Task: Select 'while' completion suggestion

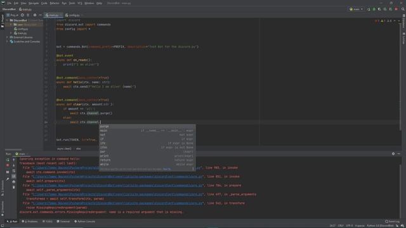Action: click(147, 165)
